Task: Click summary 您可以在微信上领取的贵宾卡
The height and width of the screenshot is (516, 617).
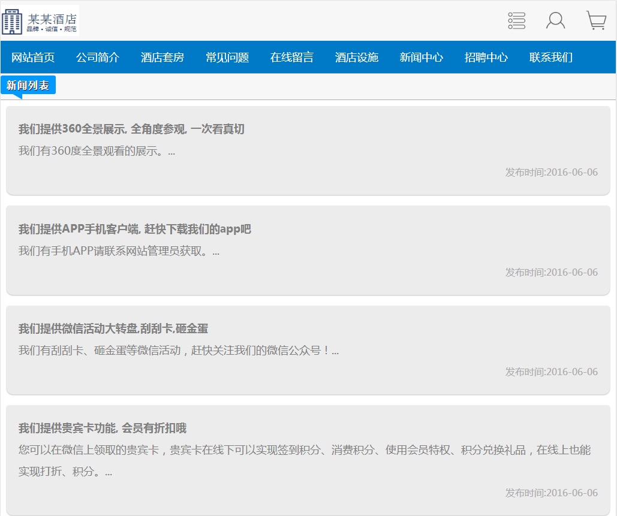Action: click(305, 460)
